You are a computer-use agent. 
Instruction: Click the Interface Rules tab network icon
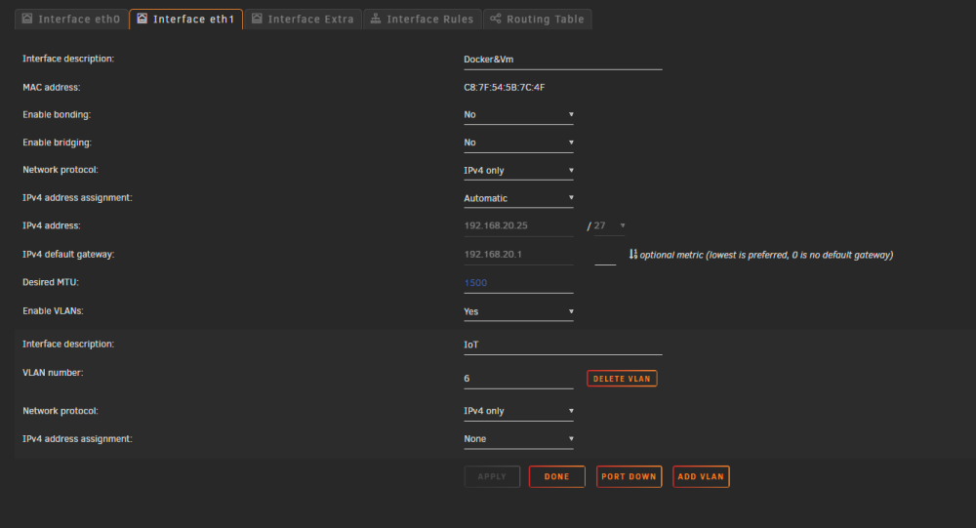tap(376, 19)
